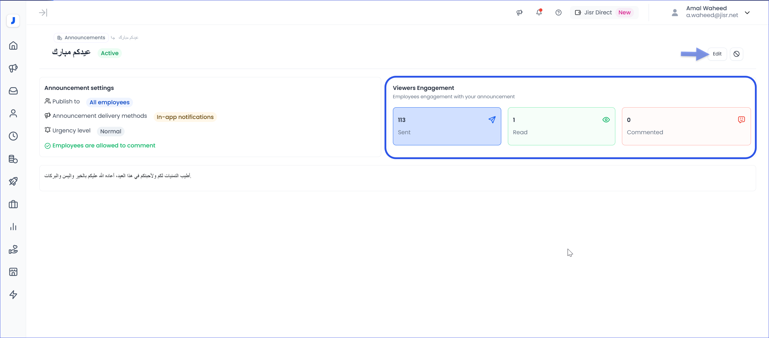This screenshot has width=769, height=338.
Task: Open Announcements megaphone in sidebar
Action: (x=13, y=68)
